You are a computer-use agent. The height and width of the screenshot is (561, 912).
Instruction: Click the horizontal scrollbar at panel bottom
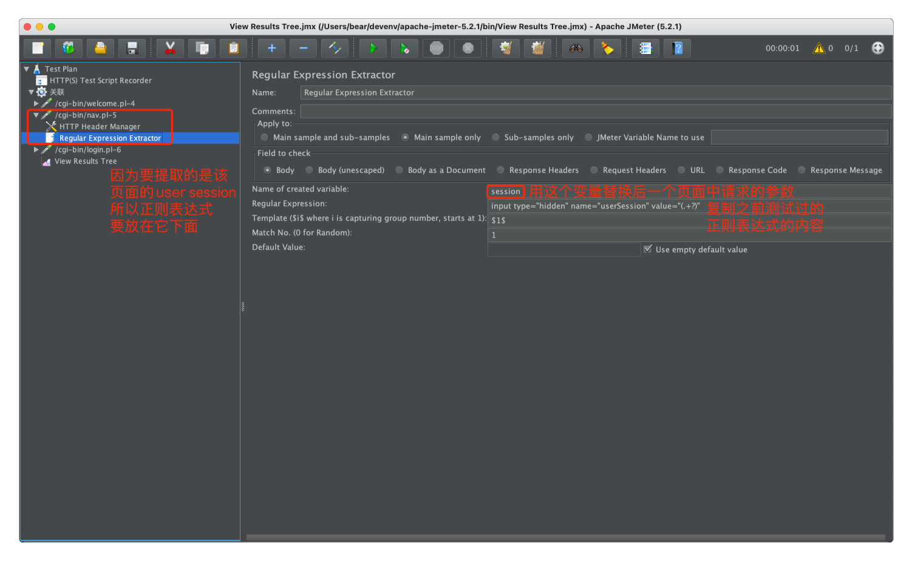(565, 537)
